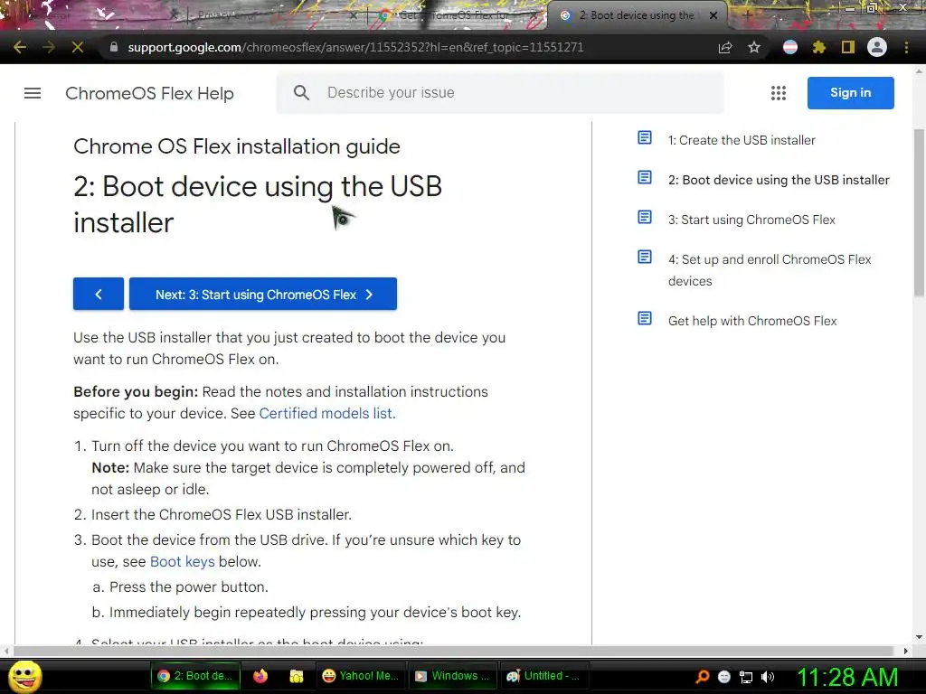Open sidebar 'Get help with ChromeOS Flex'
This screenshot has height=694, width=926.
(x=752, y=321)
